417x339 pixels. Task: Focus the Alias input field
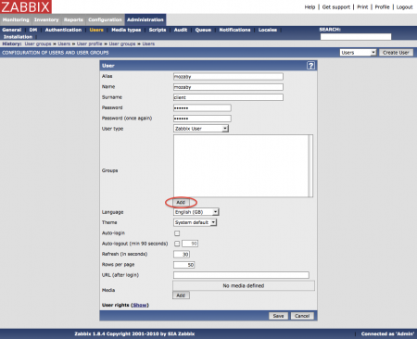[228, 77]
